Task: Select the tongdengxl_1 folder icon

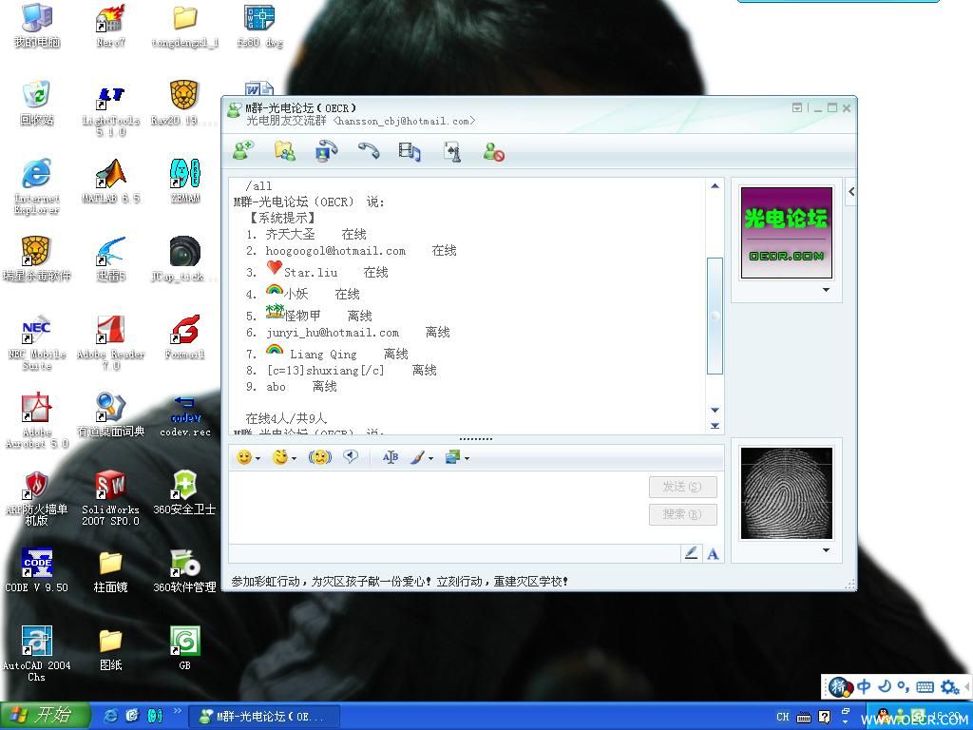Action: coord(185,26)
